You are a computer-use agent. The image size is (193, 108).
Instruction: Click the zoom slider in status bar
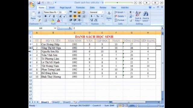point(148,105)
